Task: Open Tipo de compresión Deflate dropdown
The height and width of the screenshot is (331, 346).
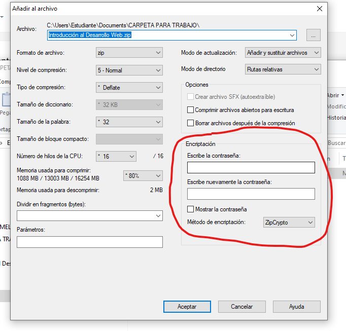Action: (129, 88)
